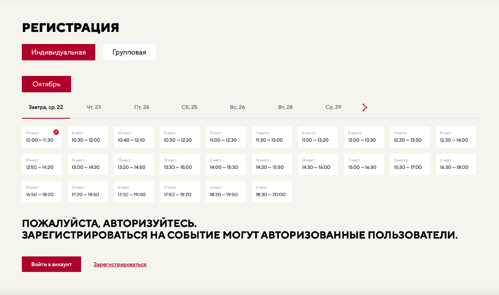Pick the 12:00 – 13:30 slot with 2 места

364,137
